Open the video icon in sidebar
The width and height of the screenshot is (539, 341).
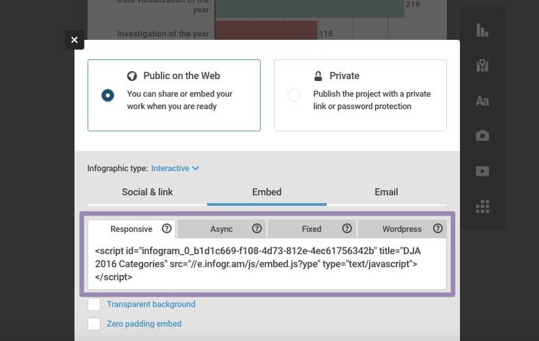click(x=482, y=171)
